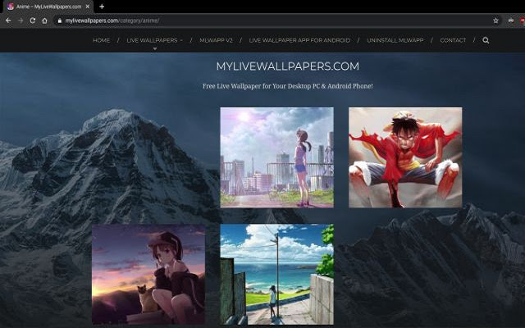Open the girl with cat sunset thumbnail

[x=148, y=275]
